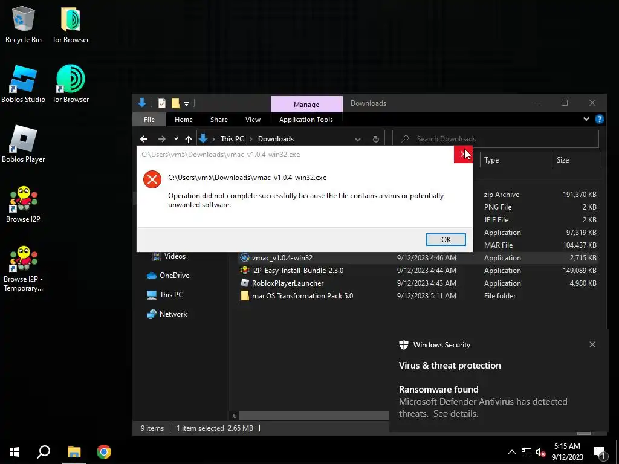Click the horizontal scrollbar track in the file list
Viewport: 619px width, 464px height.
click(x=314, y=416)
